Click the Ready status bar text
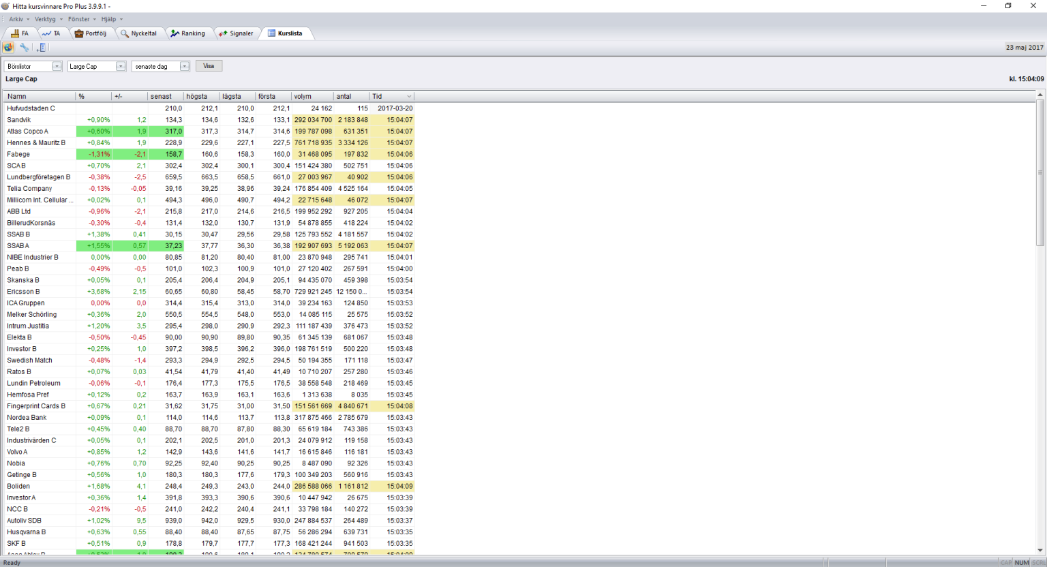The width and height of the screenshot is (1047, 567). click(12, 563)
